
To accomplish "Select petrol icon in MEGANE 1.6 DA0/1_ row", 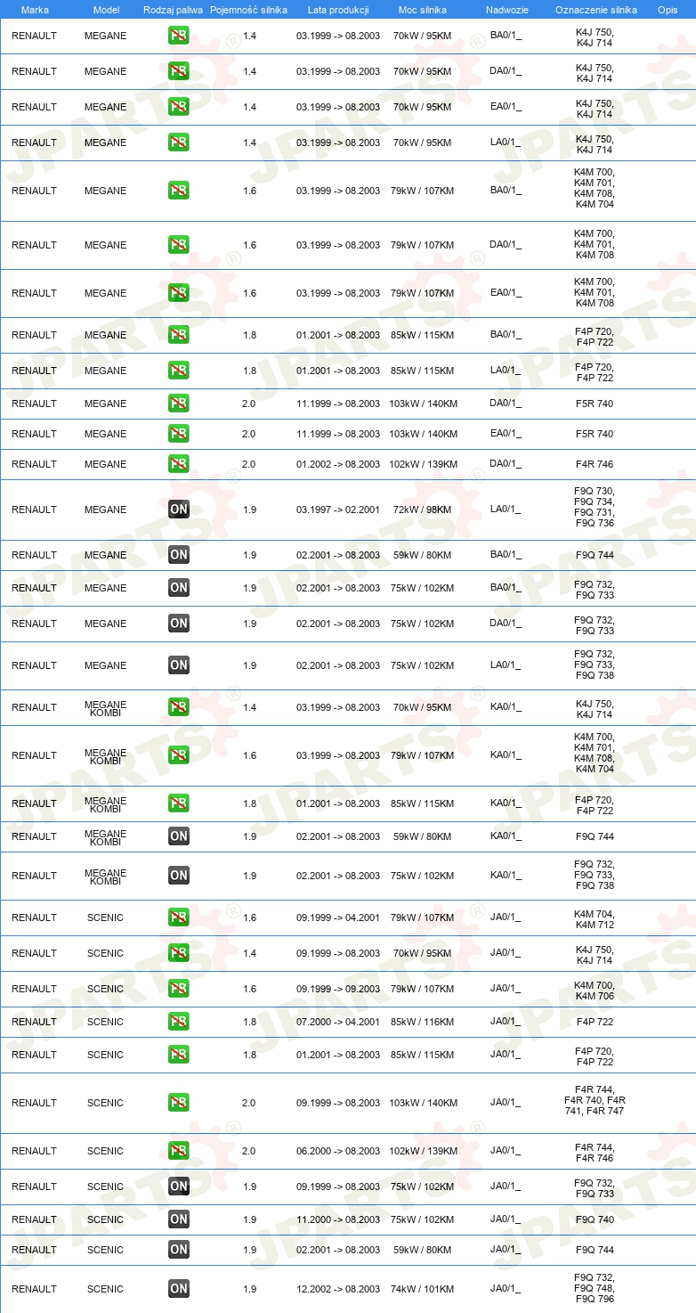I will 179,245.
